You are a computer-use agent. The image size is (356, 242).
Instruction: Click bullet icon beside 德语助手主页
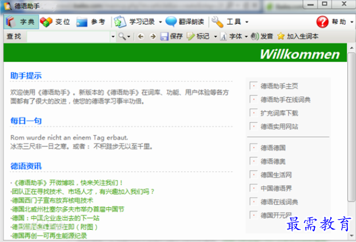coord(253,86)
